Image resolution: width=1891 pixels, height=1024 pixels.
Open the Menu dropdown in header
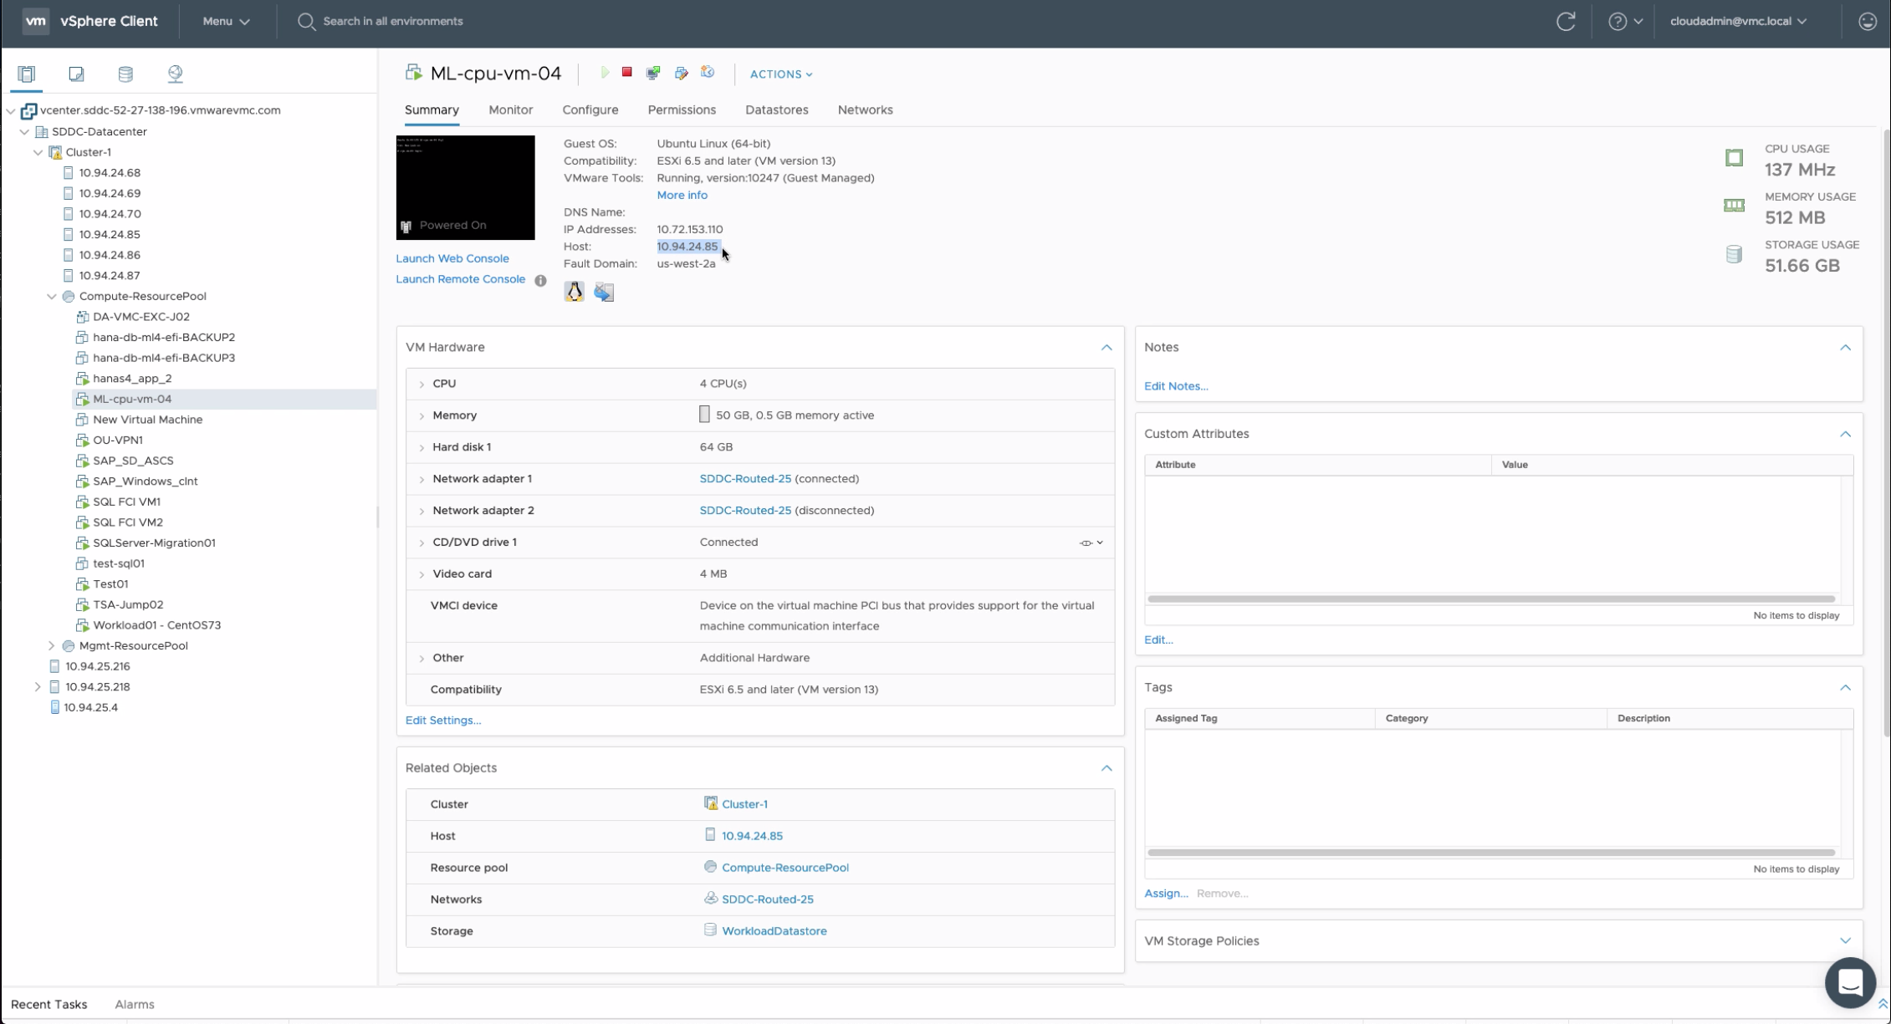tap(226, 22)
